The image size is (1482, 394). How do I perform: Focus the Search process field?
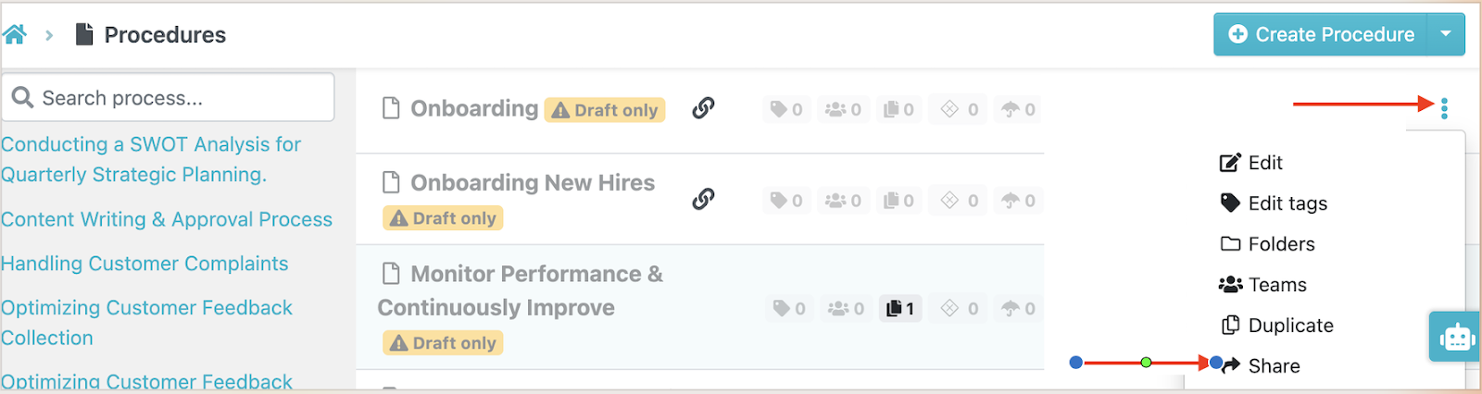(169, 97)
